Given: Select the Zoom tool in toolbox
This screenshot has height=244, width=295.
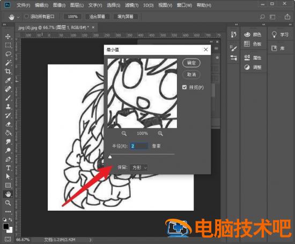Looking at the screenshot, I should click(8, 203).
